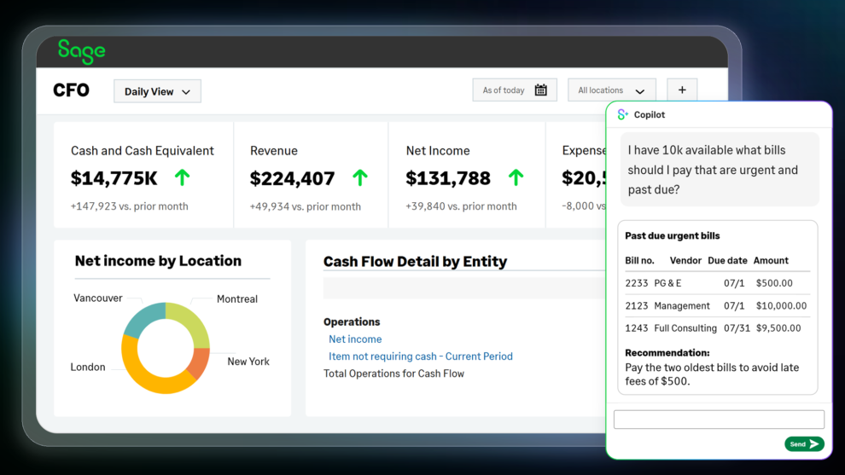The height and width of the screenshot is (475, 845).
Task: Click the Sage logo in header
Action: tap(81, 52)
